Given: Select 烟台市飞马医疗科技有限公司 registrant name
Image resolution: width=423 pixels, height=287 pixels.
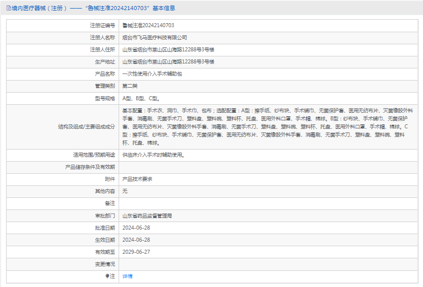Looking at the screenshot, I should click(x=154, y=37).
